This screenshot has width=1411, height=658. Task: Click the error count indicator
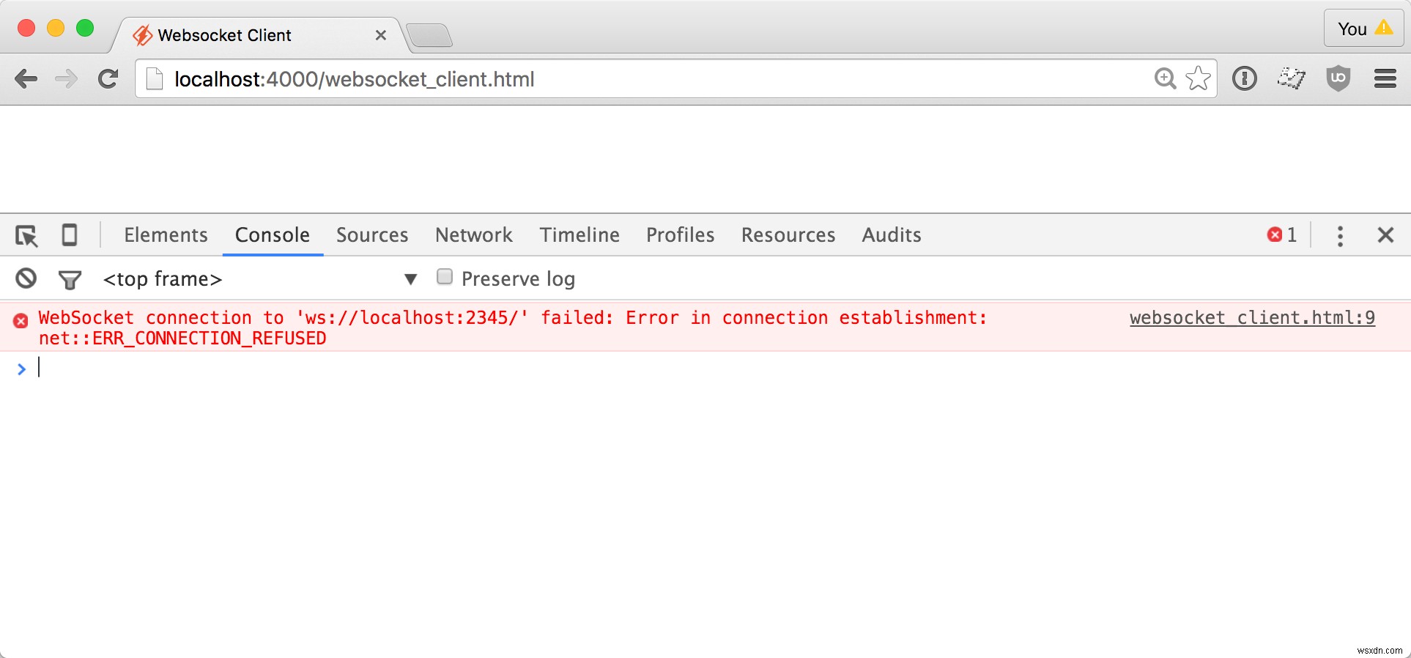(x=1281, y=235)
